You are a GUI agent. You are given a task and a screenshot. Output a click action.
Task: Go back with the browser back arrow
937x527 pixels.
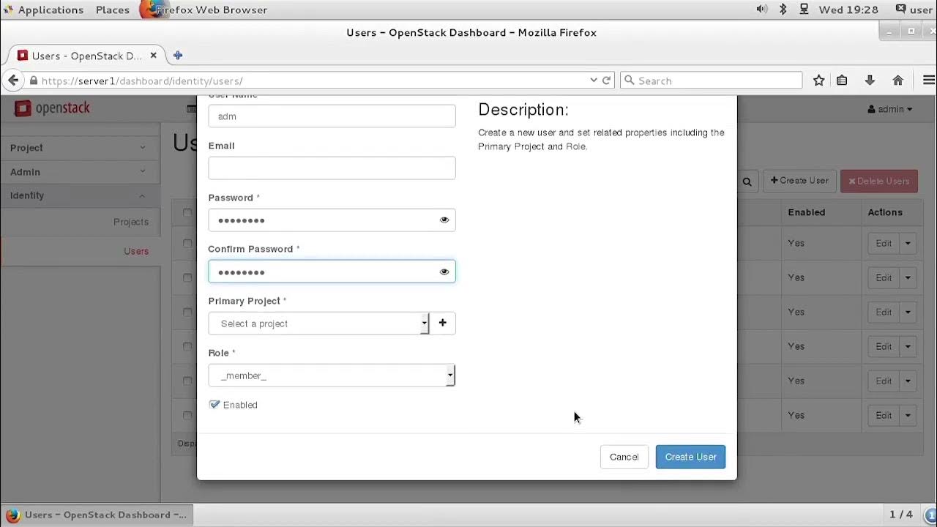point(13,81)
